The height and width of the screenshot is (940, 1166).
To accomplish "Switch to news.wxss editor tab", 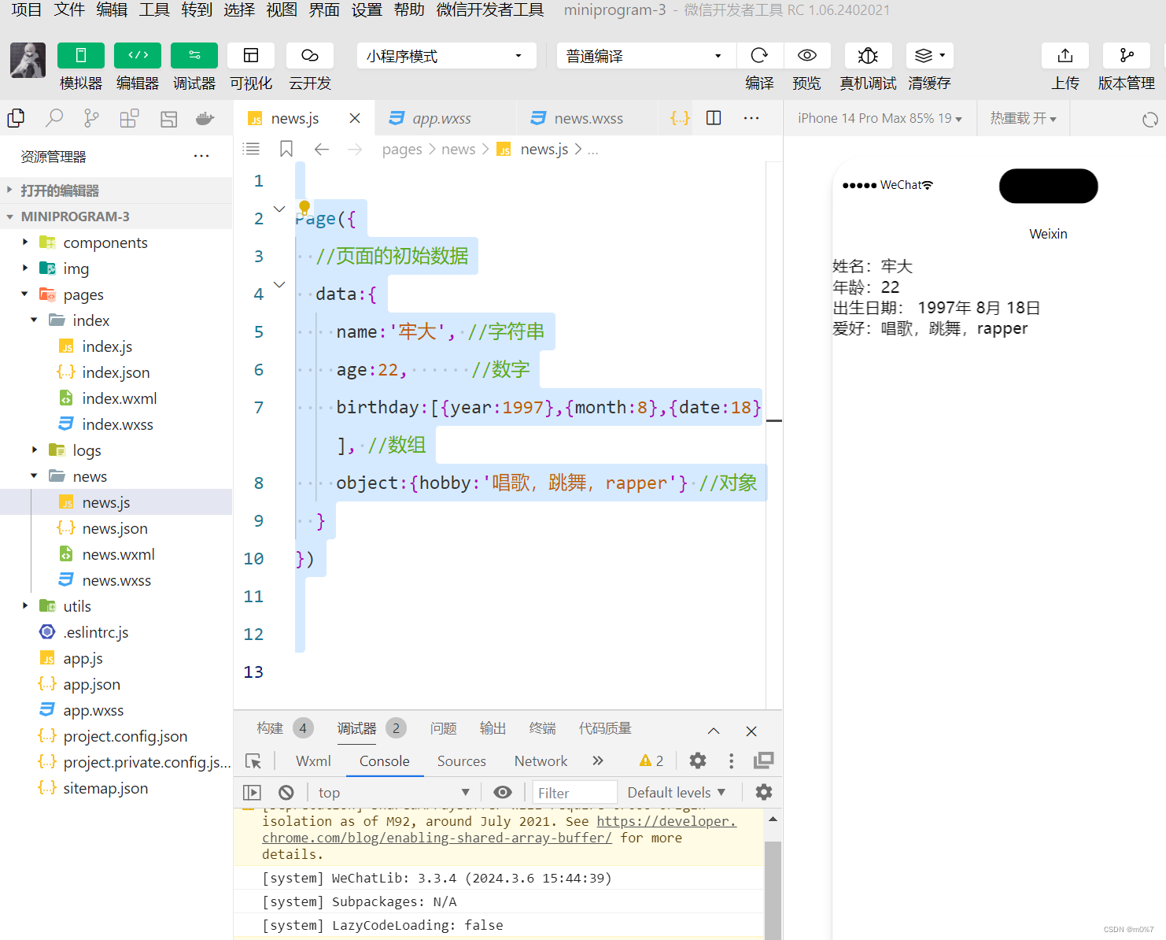I will [x=588, y=118].
